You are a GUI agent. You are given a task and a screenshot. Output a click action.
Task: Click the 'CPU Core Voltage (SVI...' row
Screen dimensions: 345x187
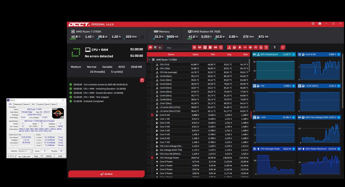point(198,146)
